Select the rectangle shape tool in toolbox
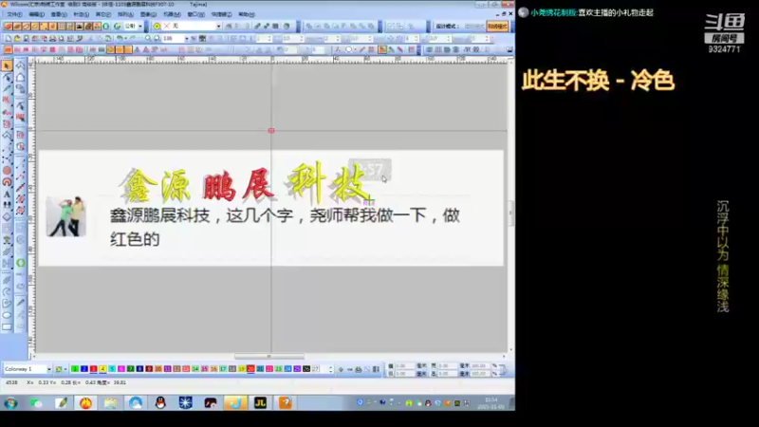 point(7,326)
